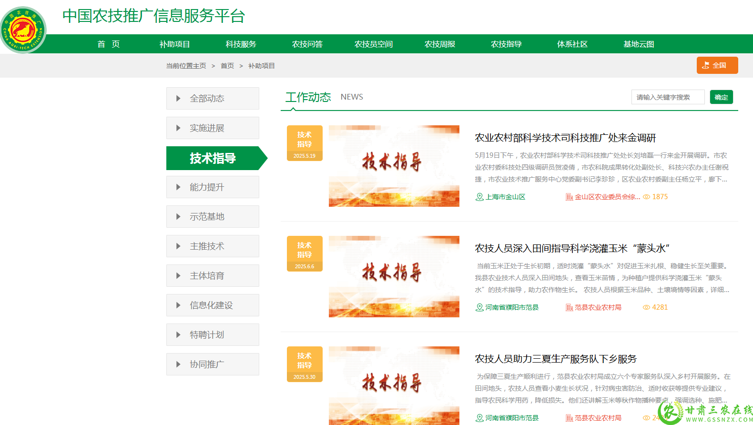Click 补助项目 breadcrumb link
Viewport: 753px width, 425px height.
261,66
